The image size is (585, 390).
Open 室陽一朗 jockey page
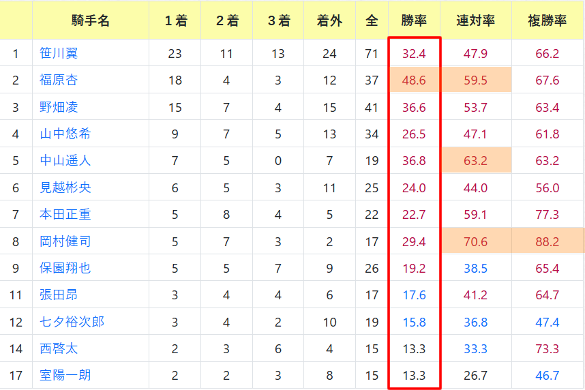(65, 375)
